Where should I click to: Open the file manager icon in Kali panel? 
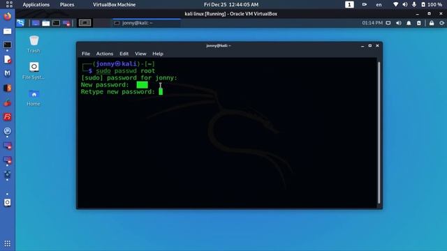(46, 23)
